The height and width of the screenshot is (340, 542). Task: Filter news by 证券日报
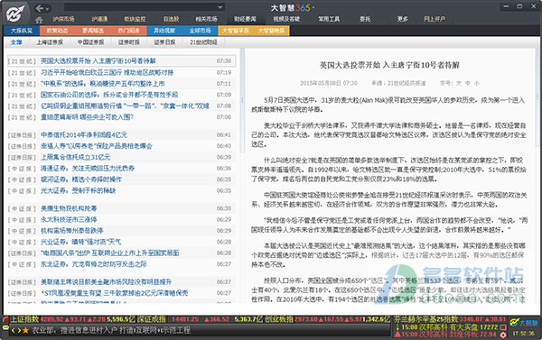coord(164,42)
